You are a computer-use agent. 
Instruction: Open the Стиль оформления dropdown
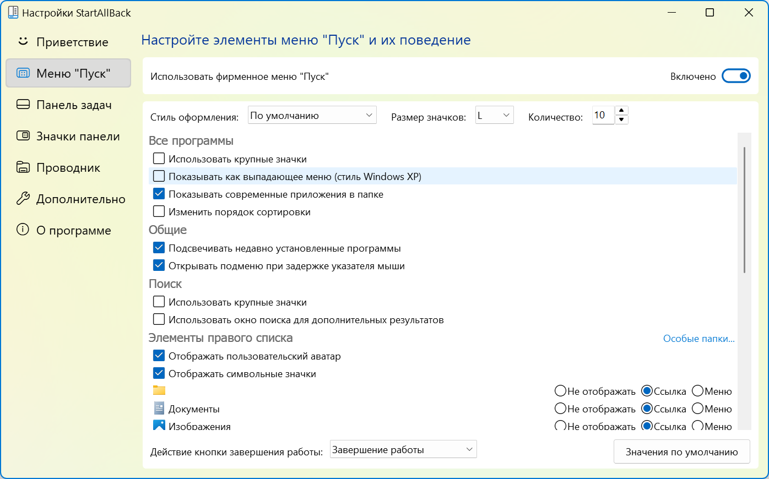(312, 115)
